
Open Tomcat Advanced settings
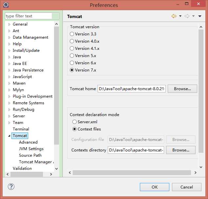click(x=28, y=142)
